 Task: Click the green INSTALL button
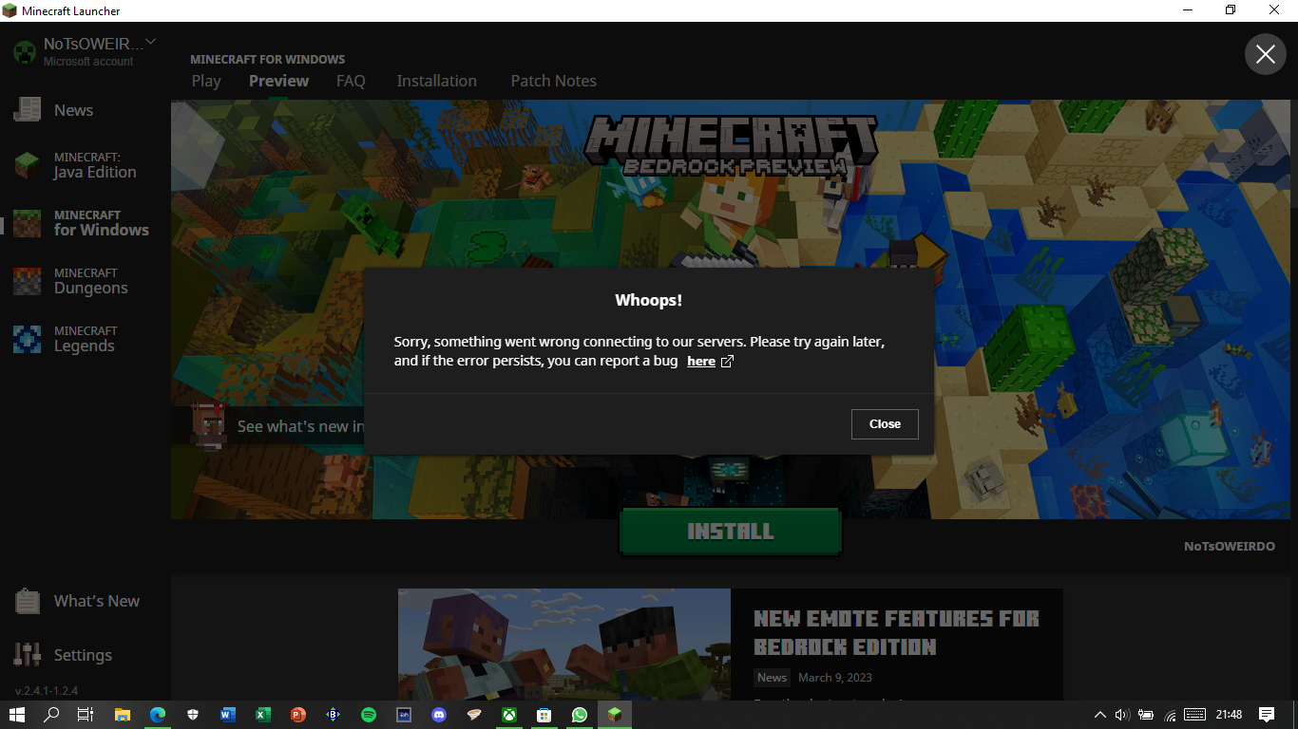pos(730,532)
